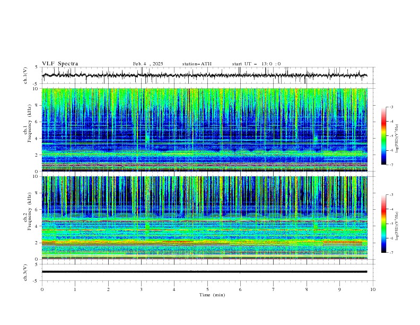420x325 pixels.
Task: Click the station=ATH label
Action: coord(197,64)
